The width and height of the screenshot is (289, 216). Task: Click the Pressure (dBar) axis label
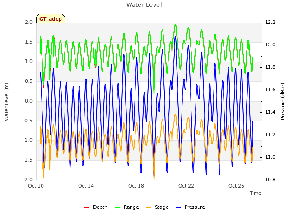point(283,101)
